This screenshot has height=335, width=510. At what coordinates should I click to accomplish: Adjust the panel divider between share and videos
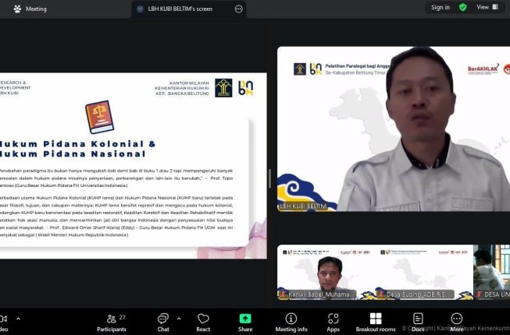tap(269, 178)
